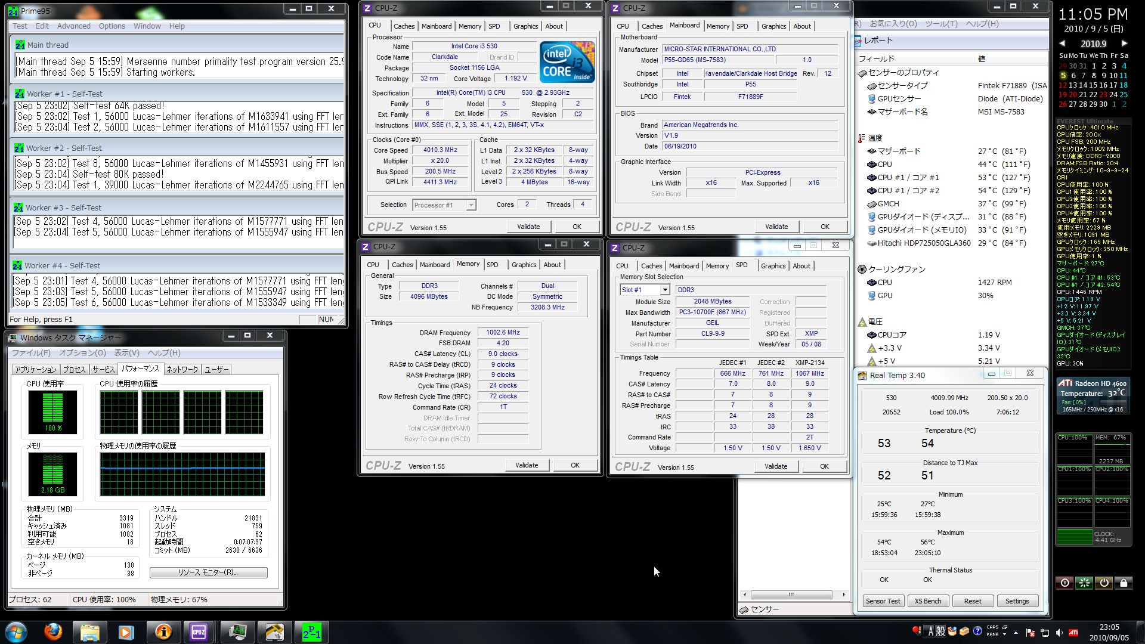Viewport: 1145px width, 644px height.
Task: Click the red shutdown gadget icon
Action: [1064, 583]
